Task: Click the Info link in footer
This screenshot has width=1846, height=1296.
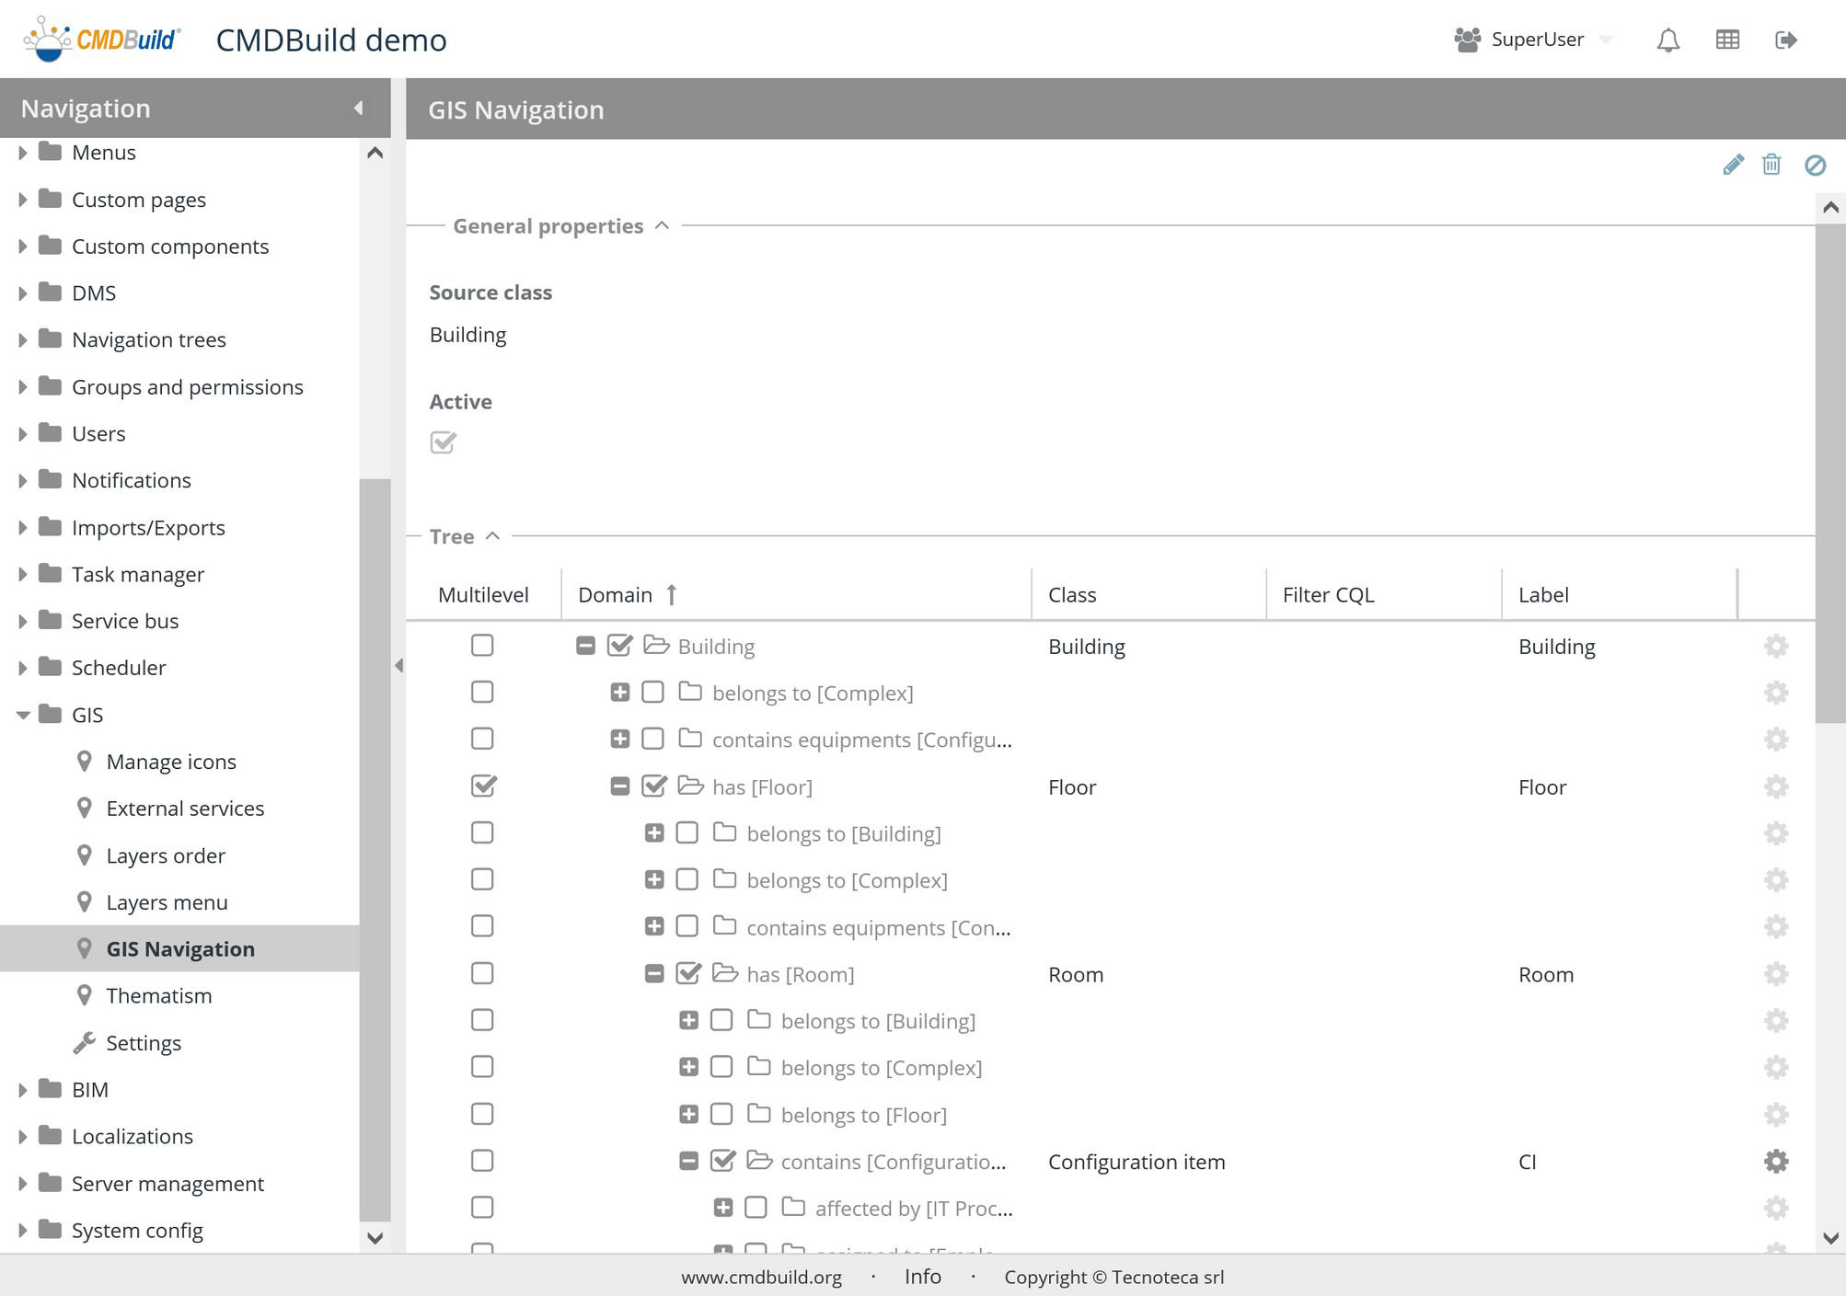Action: (922, 1277)
